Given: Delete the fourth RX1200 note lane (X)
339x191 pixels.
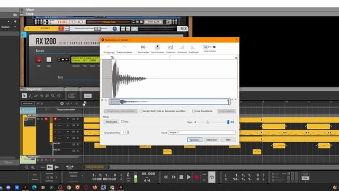Looking at the screenshot, I should [x=78, y=138].
